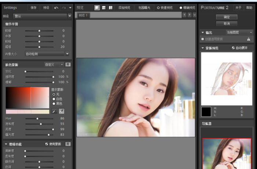The image size is (257, 169).
Task: Select the horizontal split preview layout icon
Action: (104, 7)
